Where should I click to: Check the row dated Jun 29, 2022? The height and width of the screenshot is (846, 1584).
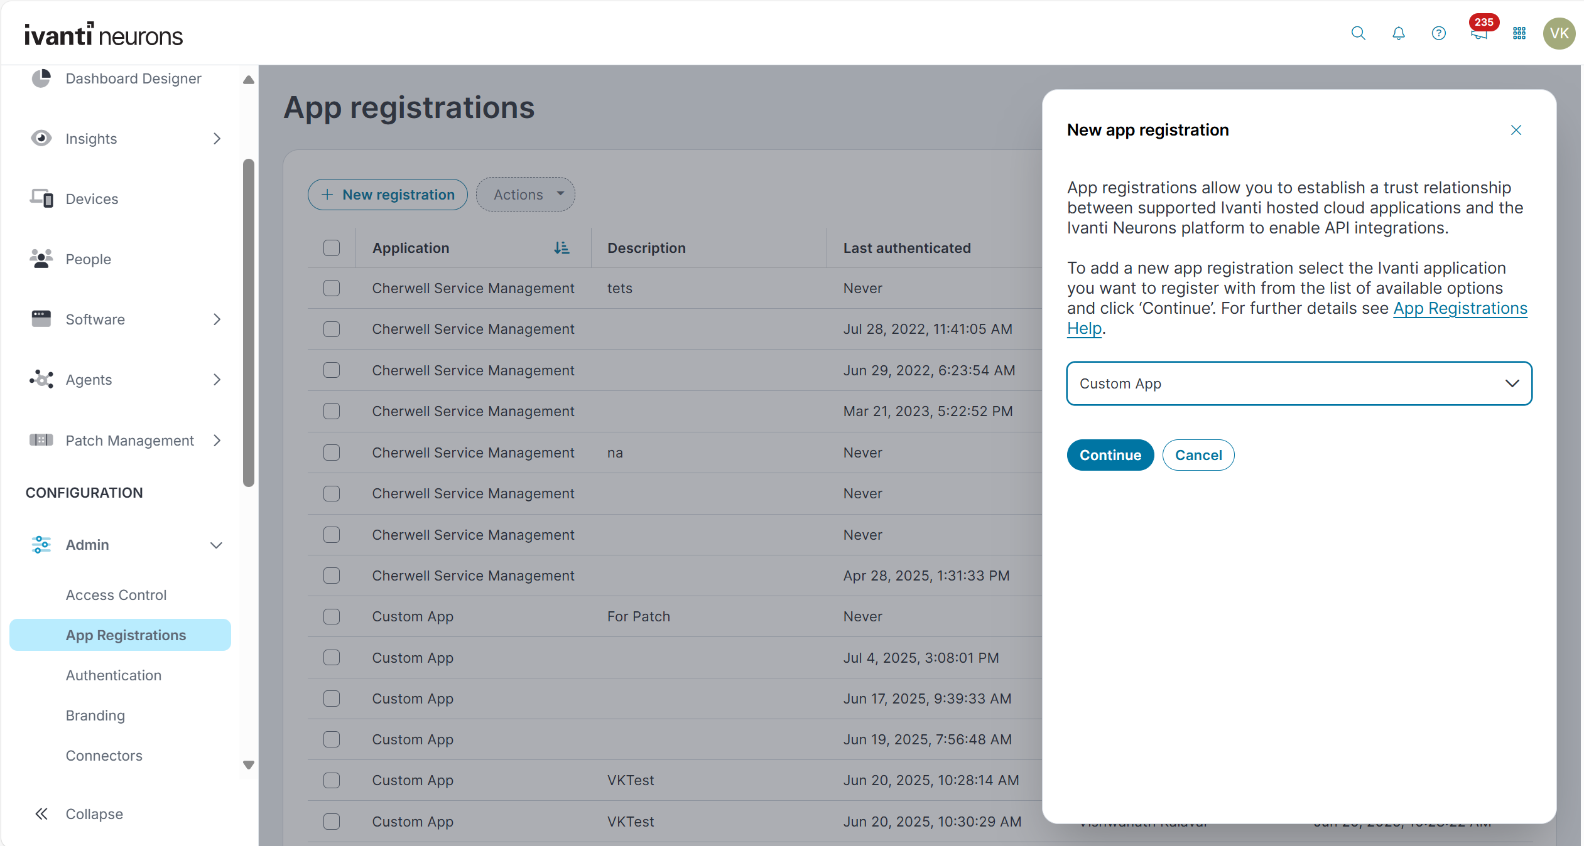[332, 370]
